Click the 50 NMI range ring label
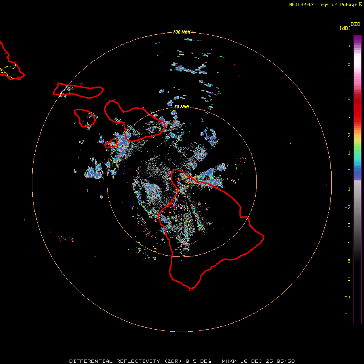The width and height of the screenshot is (364, 364). tap(182, 107)
